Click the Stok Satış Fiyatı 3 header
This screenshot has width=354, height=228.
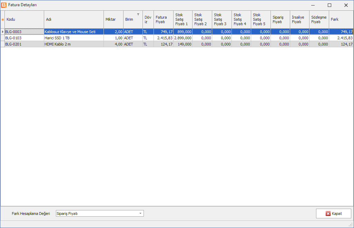coord(222,19)
